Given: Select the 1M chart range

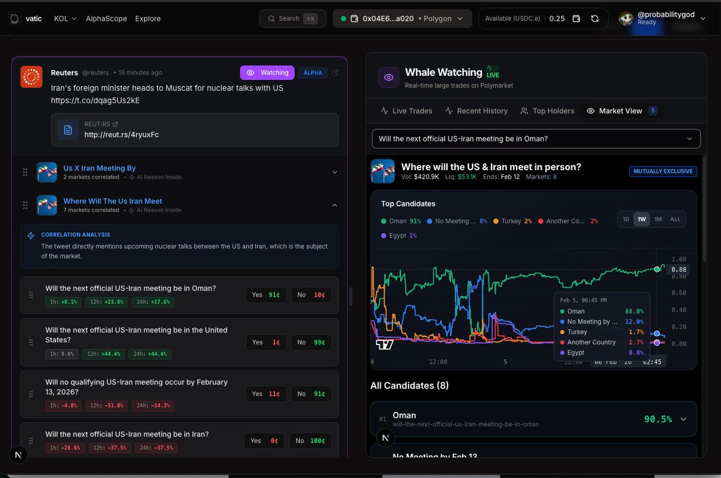Looking at the screenshot, I should pos(658,219).
